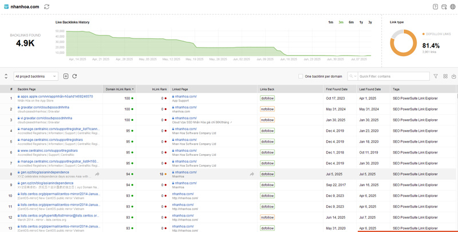This screenshot has width=458, height=232.
Task: Click share arrow beside linked page in row 8
Action: tap(252, 174)
